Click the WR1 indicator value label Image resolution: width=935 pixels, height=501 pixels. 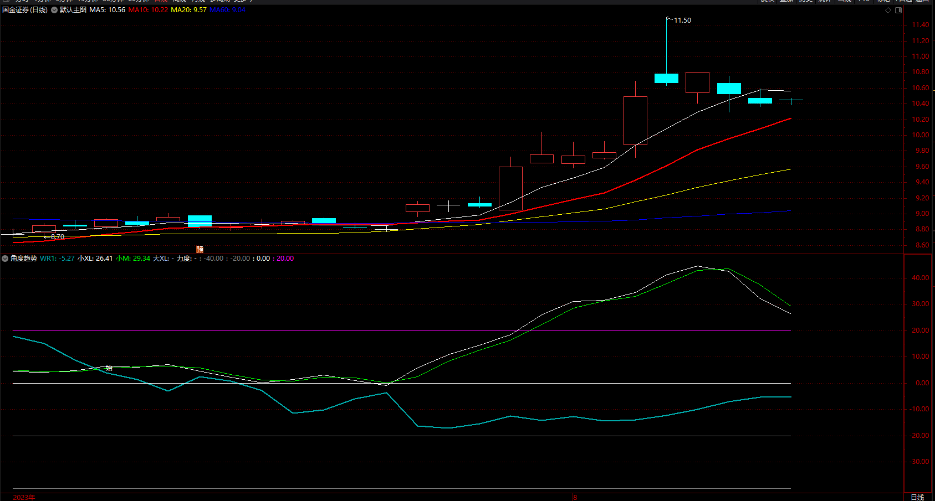point(57,259)
